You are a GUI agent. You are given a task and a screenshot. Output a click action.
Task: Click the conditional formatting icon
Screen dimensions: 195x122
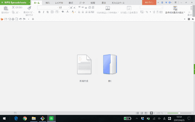click(x=175, y=8)
